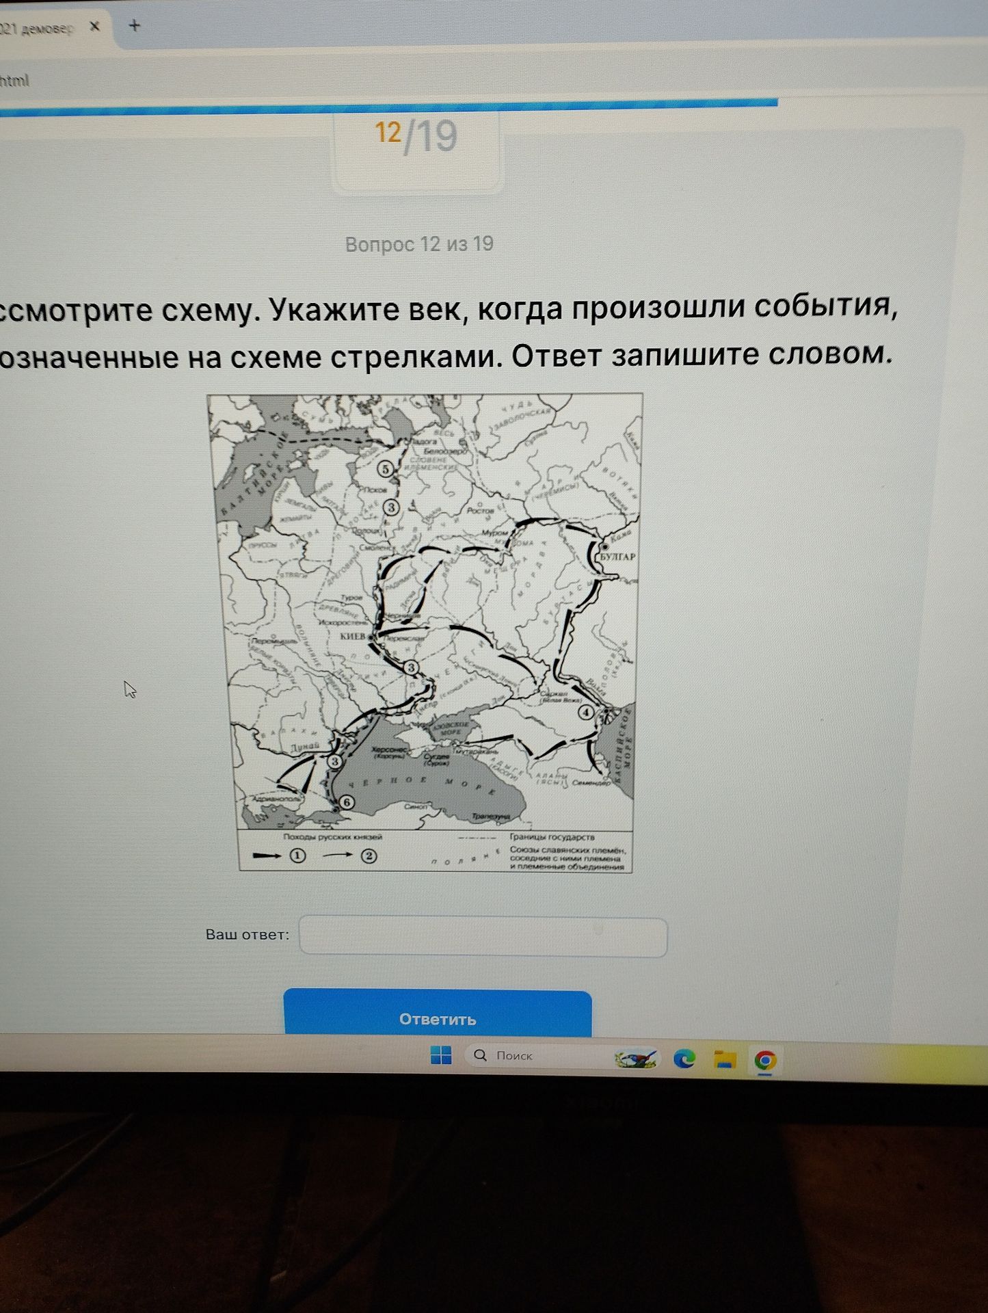Click the КИЕВ label on the map
Screen dimensions: 988x1313
click(353, 636)
